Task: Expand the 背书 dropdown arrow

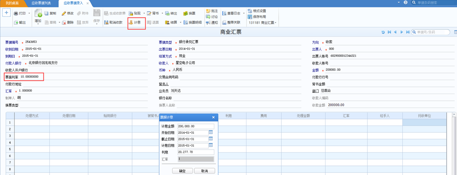Action: (162, 13)
